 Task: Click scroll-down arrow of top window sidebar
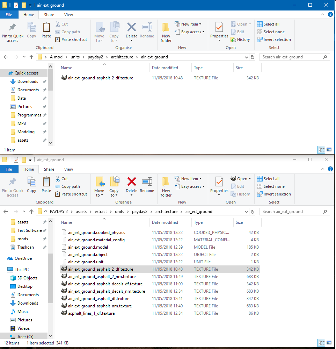click(51, 143)
